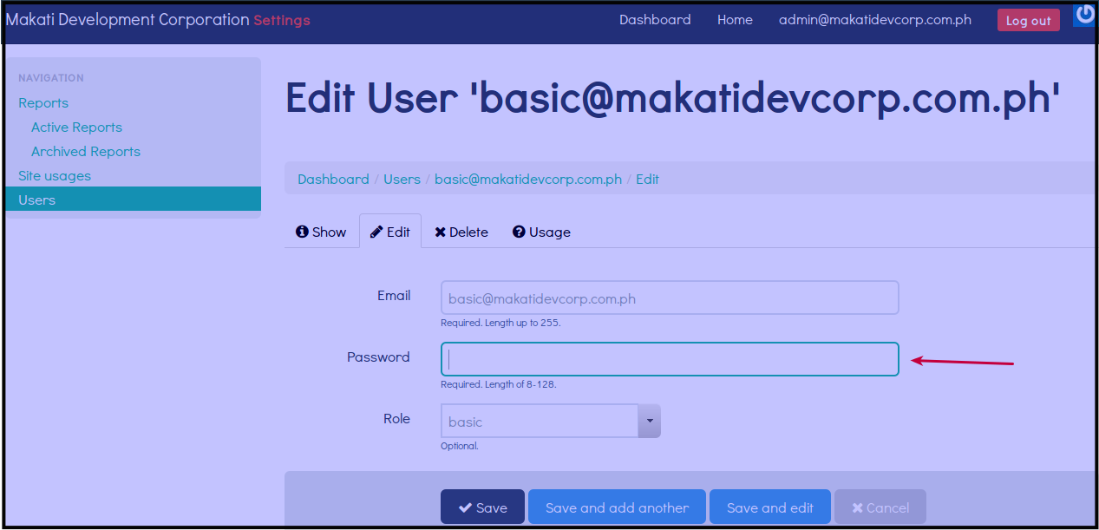Click the checkmark icon on Save button
The width and height of the screenshot is (1099, 530).
(466, 508)
